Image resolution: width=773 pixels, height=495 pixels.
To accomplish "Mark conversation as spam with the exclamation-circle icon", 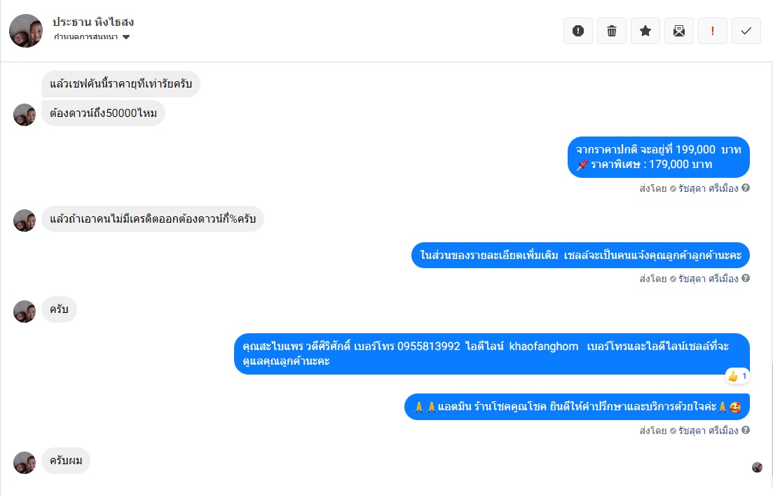I will 578,31.
